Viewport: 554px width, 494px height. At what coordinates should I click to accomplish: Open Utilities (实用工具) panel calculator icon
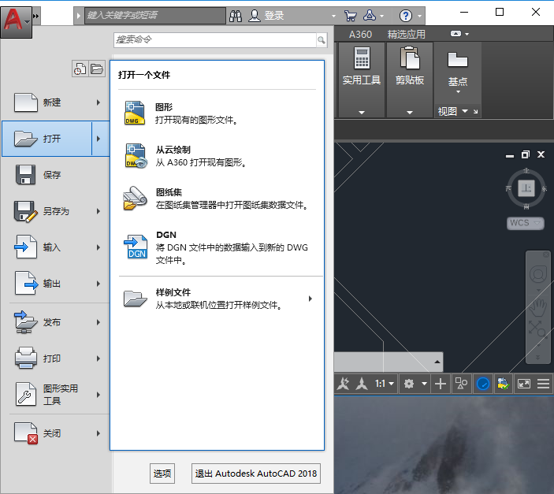tap(362, 58)
